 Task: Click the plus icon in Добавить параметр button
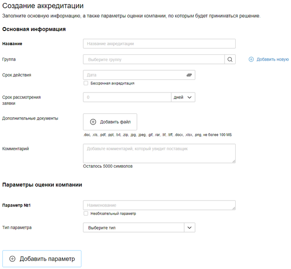(13, 259)
